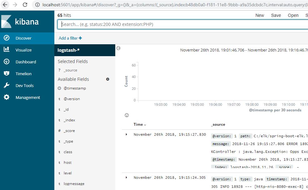Click the 65 hits count text
This screenshot has height=190, width=308.
64,15
